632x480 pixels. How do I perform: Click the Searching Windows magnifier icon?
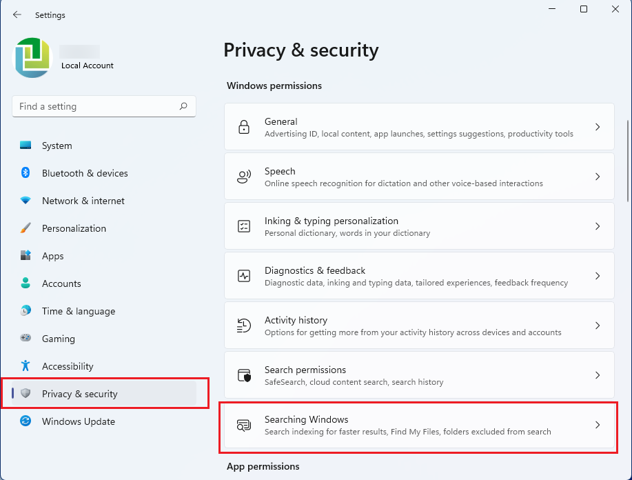click(x=244, y=425)
